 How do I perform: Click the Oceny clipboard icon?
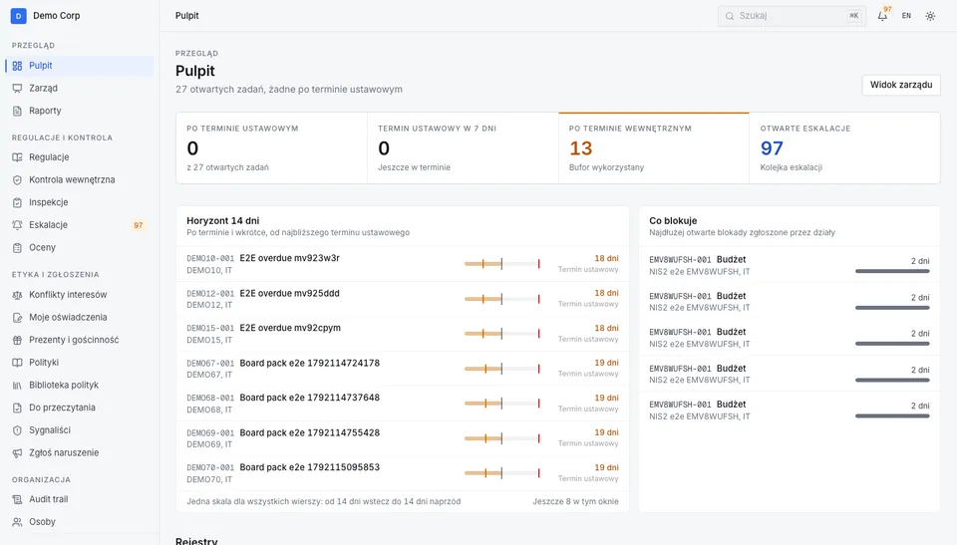17,248
